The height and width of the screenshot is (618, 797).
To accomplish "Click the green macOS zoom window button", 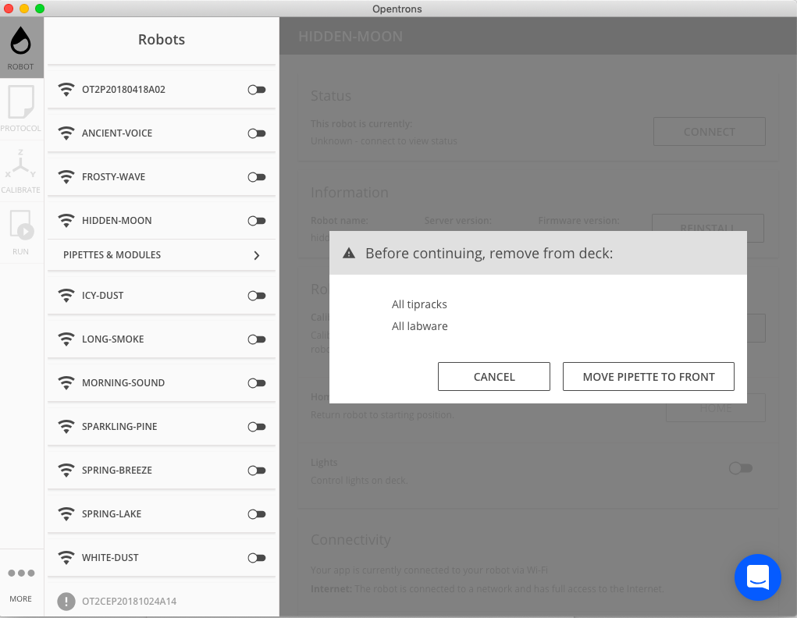I will pyautogui.click(x=40, y=9).
